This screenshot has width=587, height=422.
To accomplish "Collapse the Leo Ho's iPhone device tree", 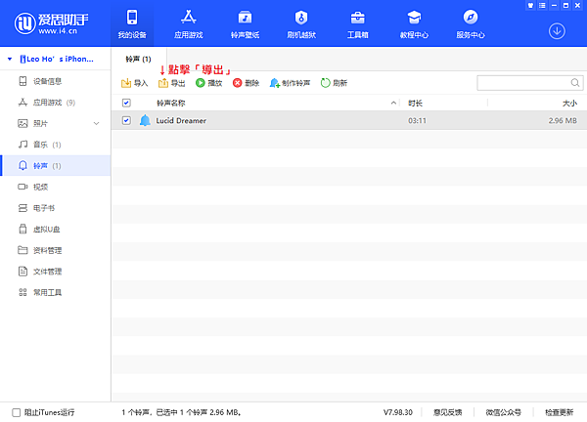I will click(x=10, y=59).
